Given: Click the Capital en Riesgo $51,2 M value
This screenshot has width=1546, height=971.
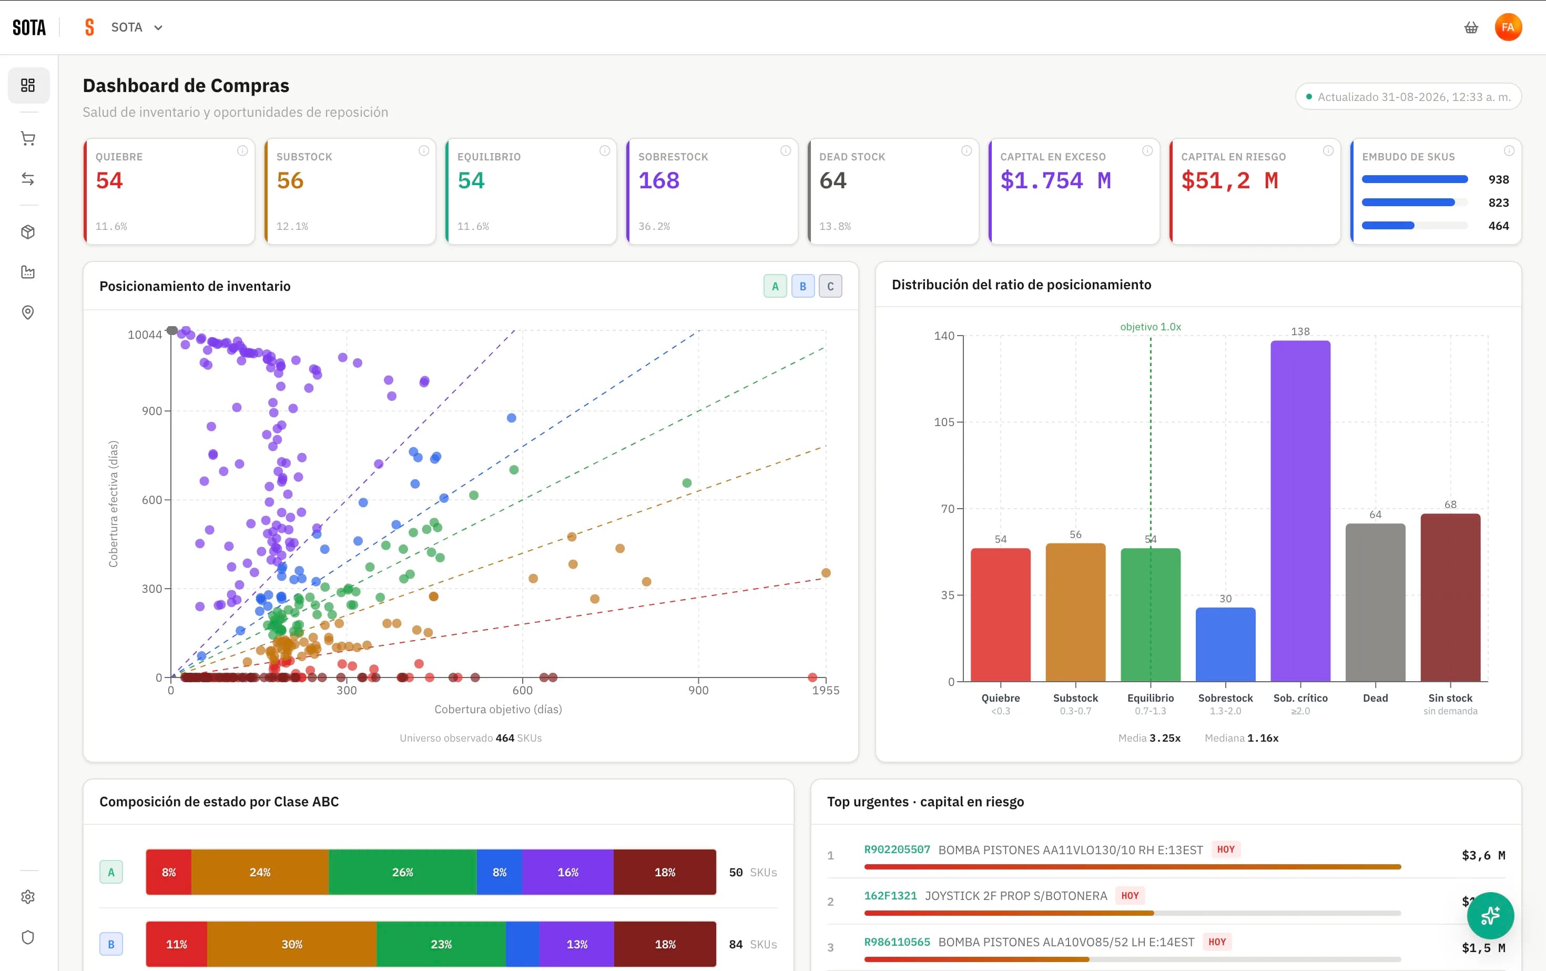Looking at the screenshot, I should click(1229, 180).
